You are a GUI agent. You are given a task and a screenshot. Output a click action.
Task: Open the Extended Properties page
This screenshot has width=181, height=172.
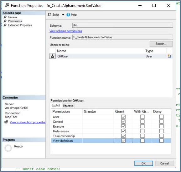coord(20,25)
